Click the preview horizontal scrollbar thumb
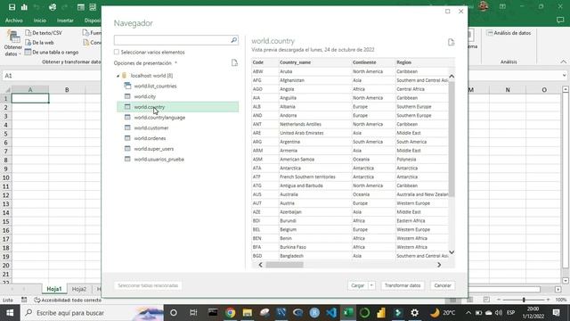 tap(284, 265)
